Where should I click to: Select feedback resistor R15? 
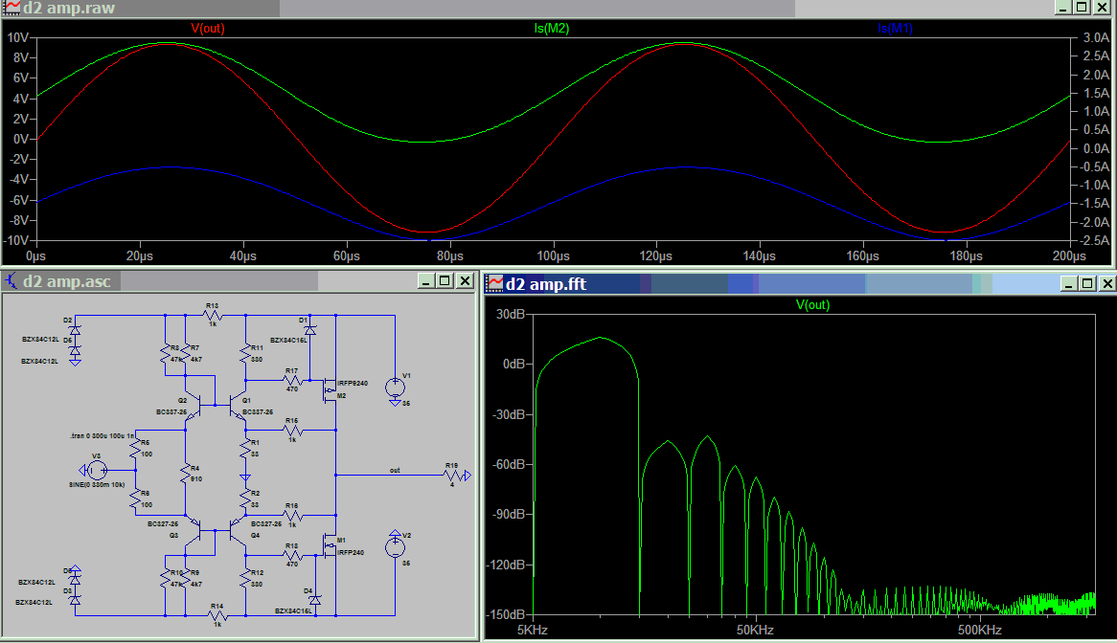click(x=292, y=430)
